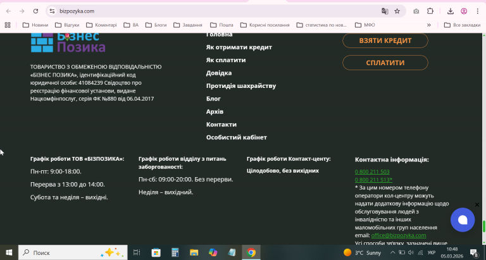This screenshot has width=486, height=260.
Task: Click the ВЗЯТИ КРЕДИТ button
Action: 385,40
